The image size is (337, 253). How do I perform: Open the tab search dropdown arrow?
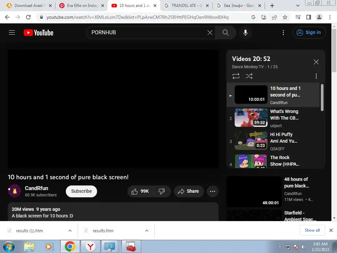[x=298, y=6]
